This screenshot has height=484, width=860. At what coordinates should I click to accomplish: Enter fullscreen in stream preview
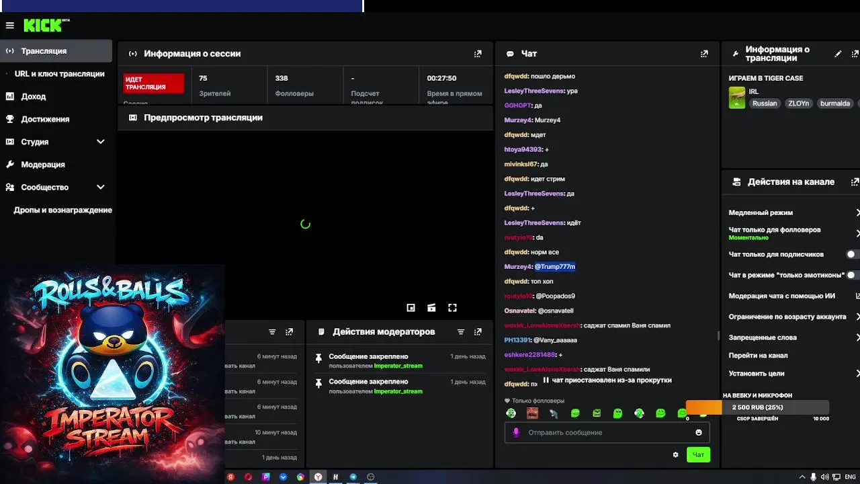(x=452, y=308)
